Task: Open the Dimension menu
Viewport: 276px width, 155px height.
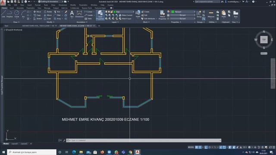Action: click(63, 5)
